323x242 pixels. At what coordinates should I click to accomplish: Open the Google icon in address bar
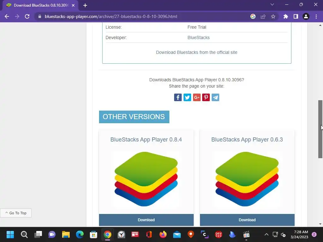tap(253, 16)
